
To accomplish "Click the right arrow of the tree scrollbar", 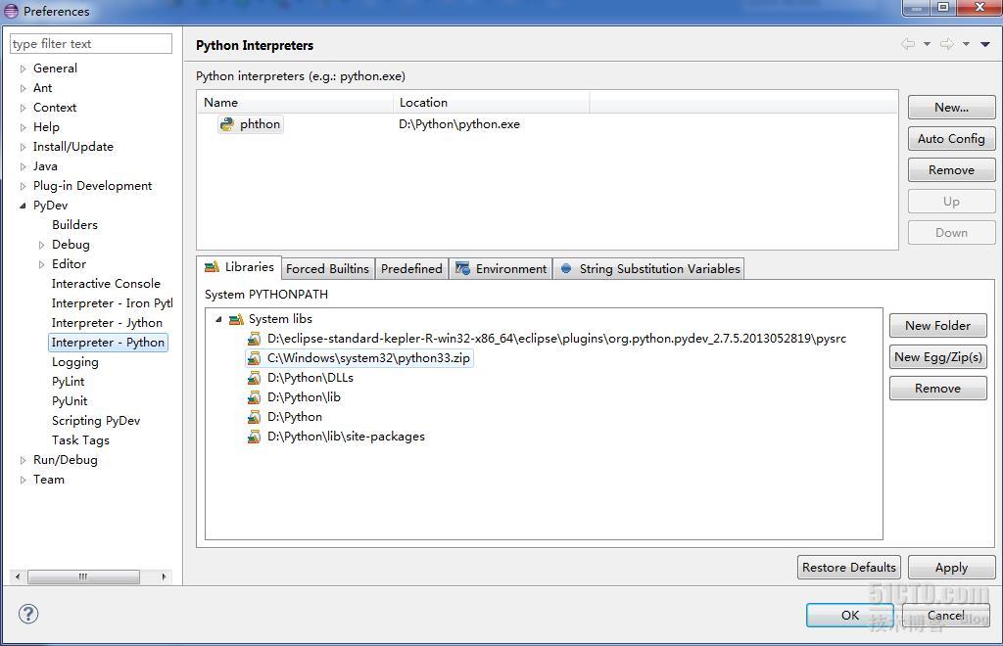I will click(164, 577).
